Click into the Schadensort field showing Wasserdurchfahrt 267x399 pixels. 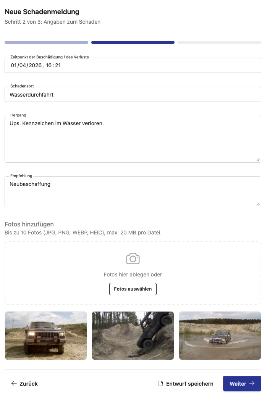[x=133, y=94]
